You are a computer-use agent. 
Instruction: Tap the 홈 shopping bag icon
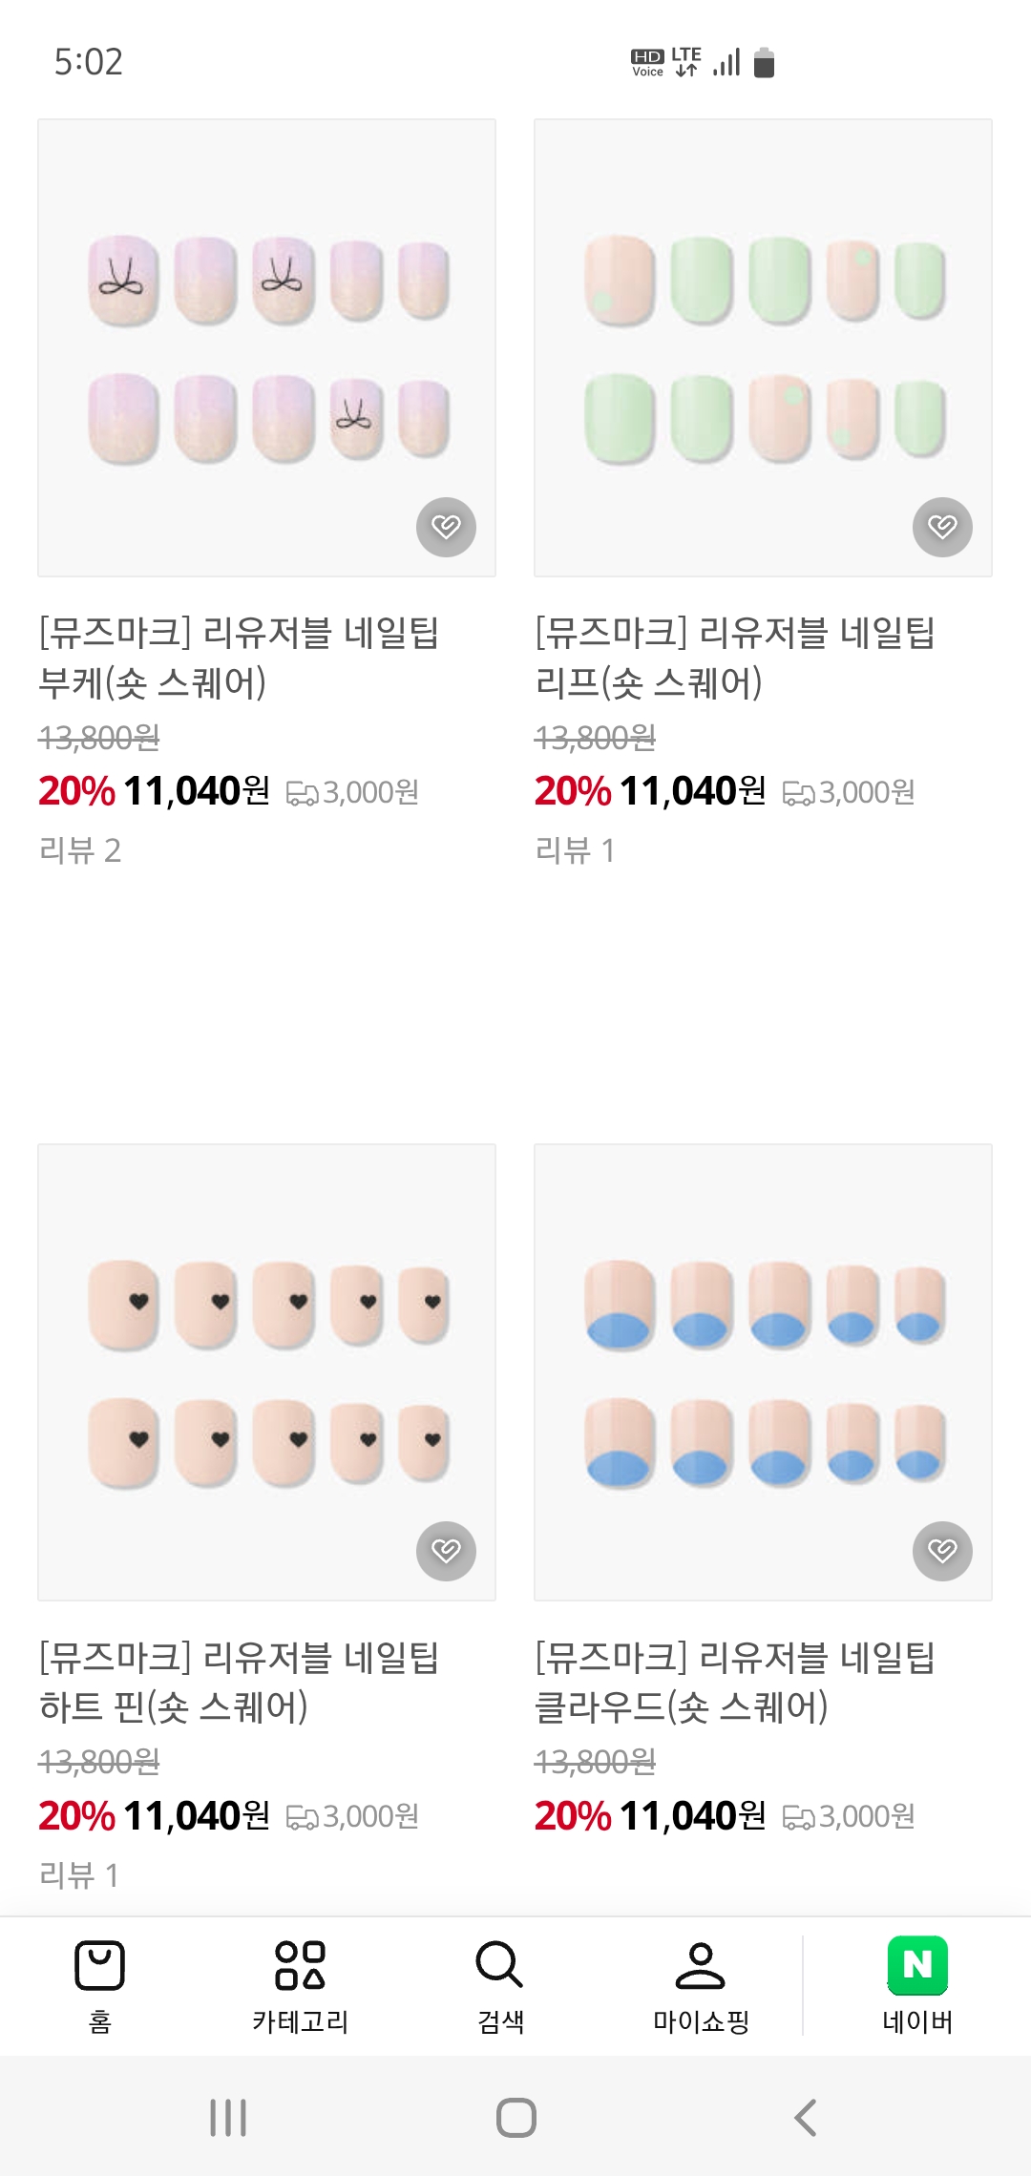(x=100, y=1966)
